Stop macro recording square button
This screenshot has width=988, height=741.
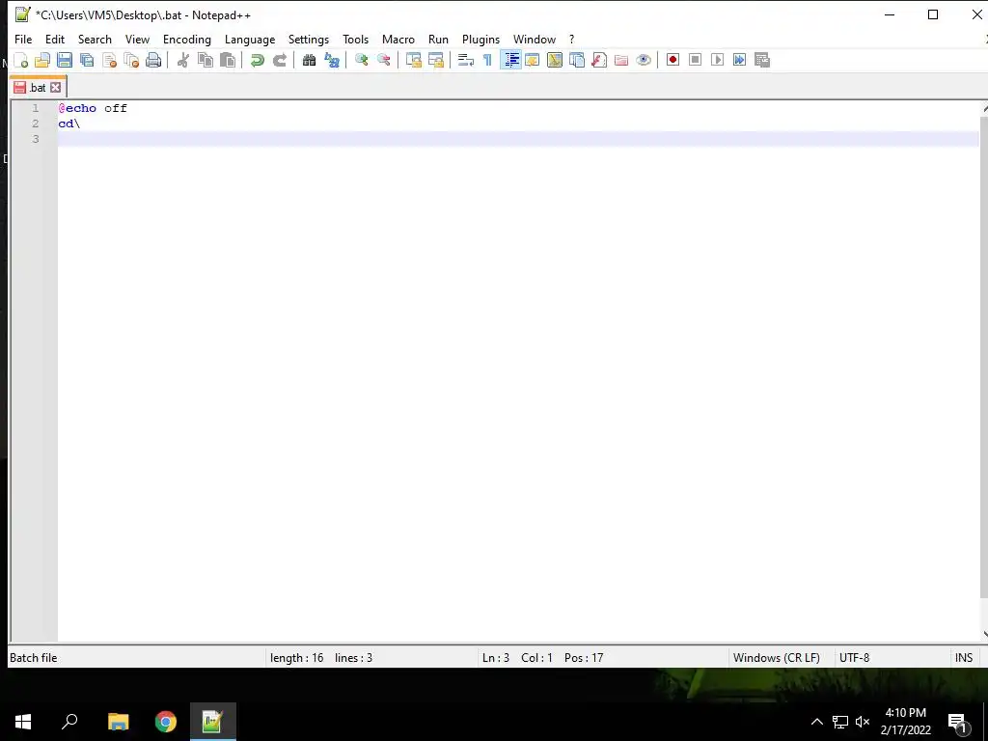pyautogui.click(x=695, y=60)
